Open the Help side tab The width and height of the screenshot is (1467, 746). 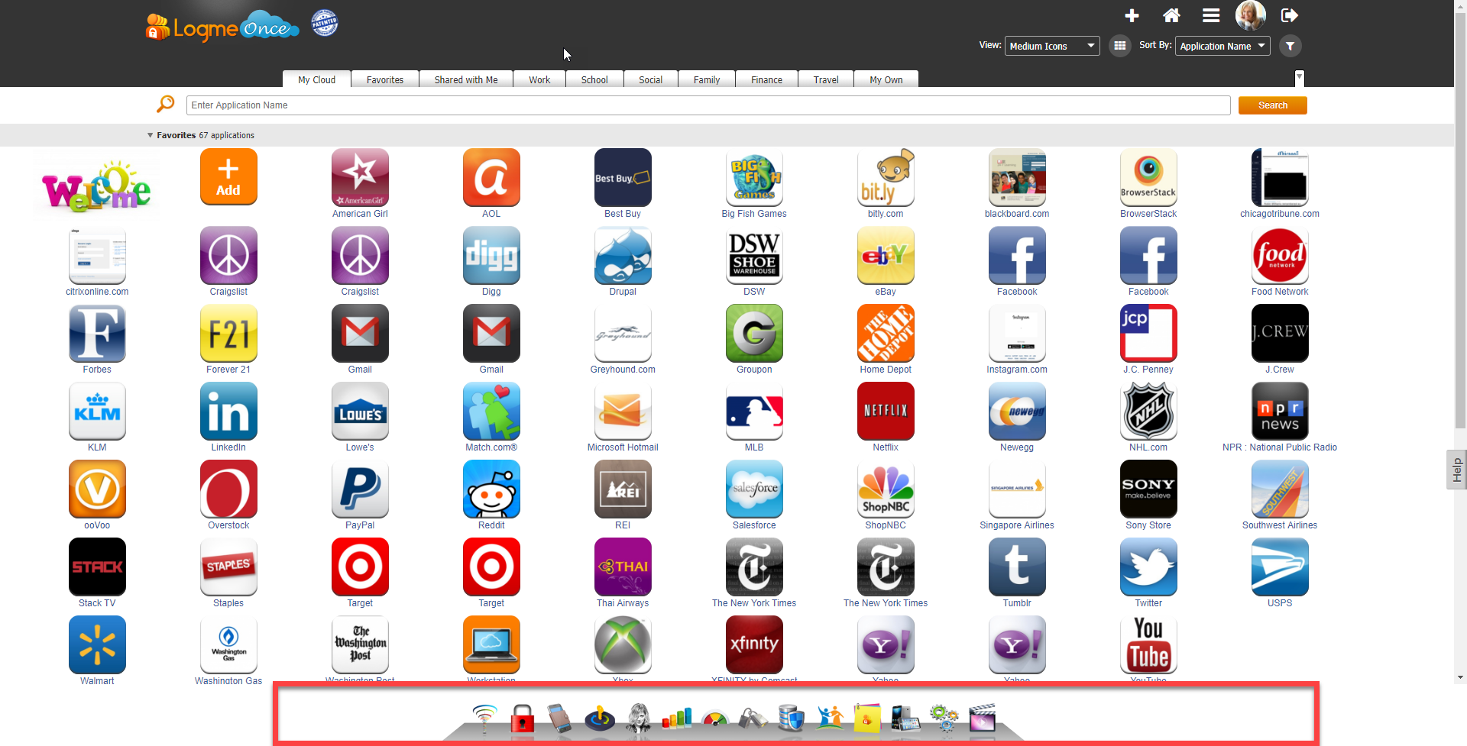[1456, 470]
